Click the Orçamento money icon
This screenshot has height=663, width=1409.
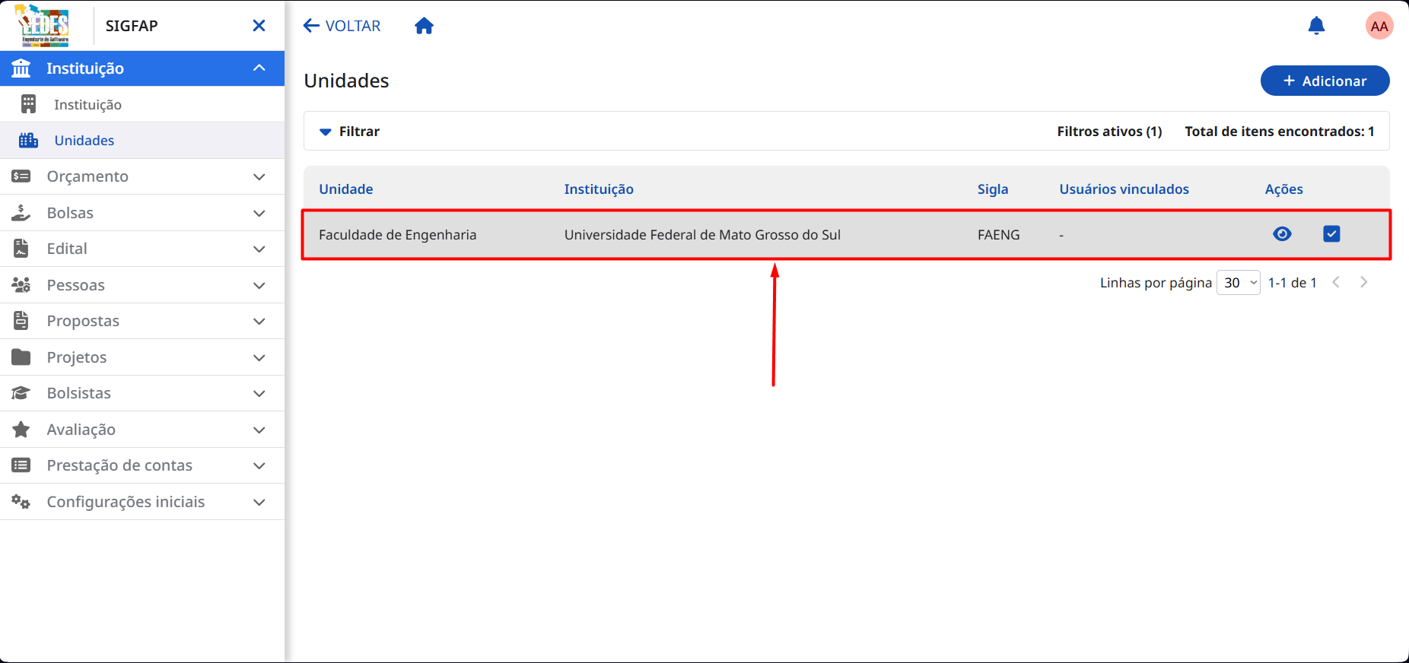21,176
